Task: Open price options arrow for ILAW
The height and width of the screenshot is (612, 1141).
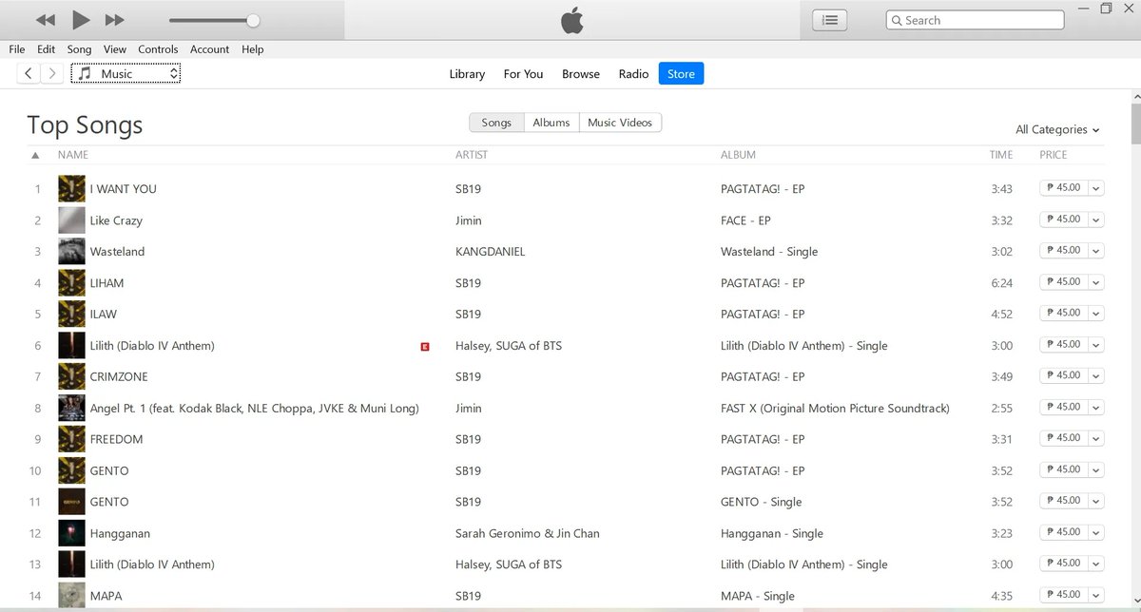Action: 1096,313
